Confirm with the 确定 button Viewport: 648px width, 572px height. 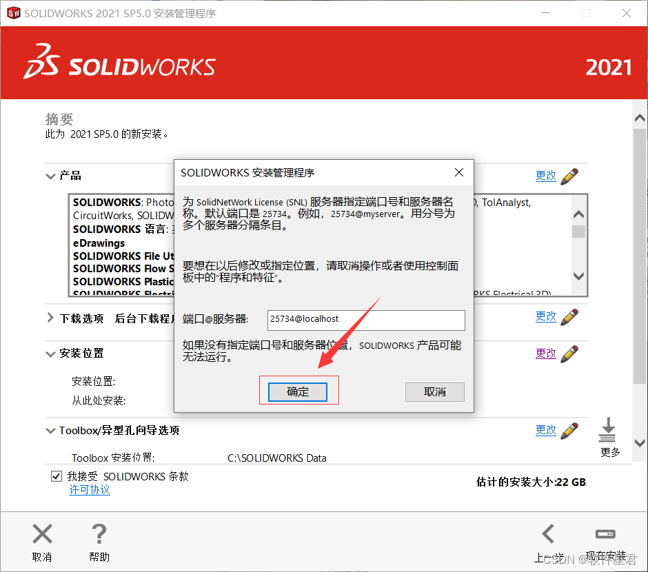click(x=298, y=391)
